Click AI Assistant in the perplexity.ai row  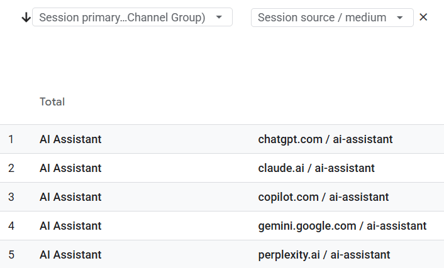point(70,255)
